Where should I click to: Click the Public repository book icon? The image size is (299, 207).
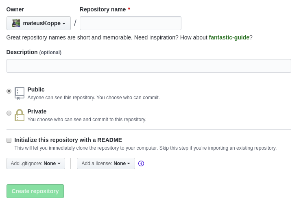[x=20, y=93]
